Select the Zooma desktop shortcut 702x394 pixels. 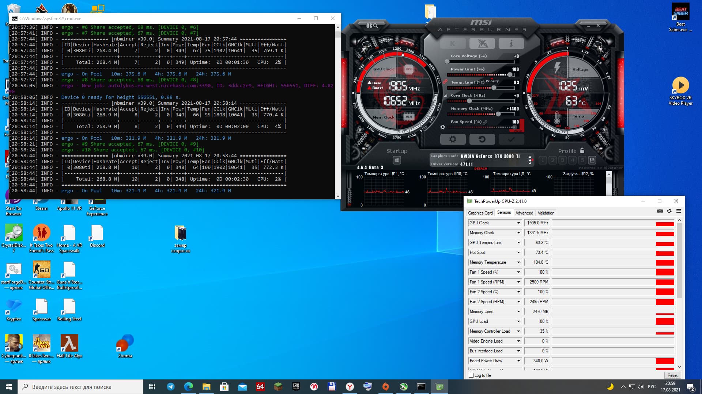[125, 347]
